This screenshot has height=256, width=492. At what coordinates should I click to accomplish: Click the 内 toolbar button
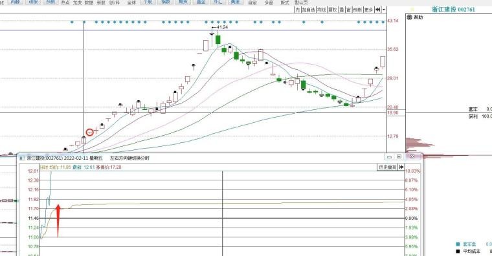pyautogui.click(x=297, y=10)
